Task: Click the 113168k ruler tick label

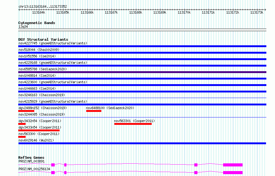Action: (136, 12)
